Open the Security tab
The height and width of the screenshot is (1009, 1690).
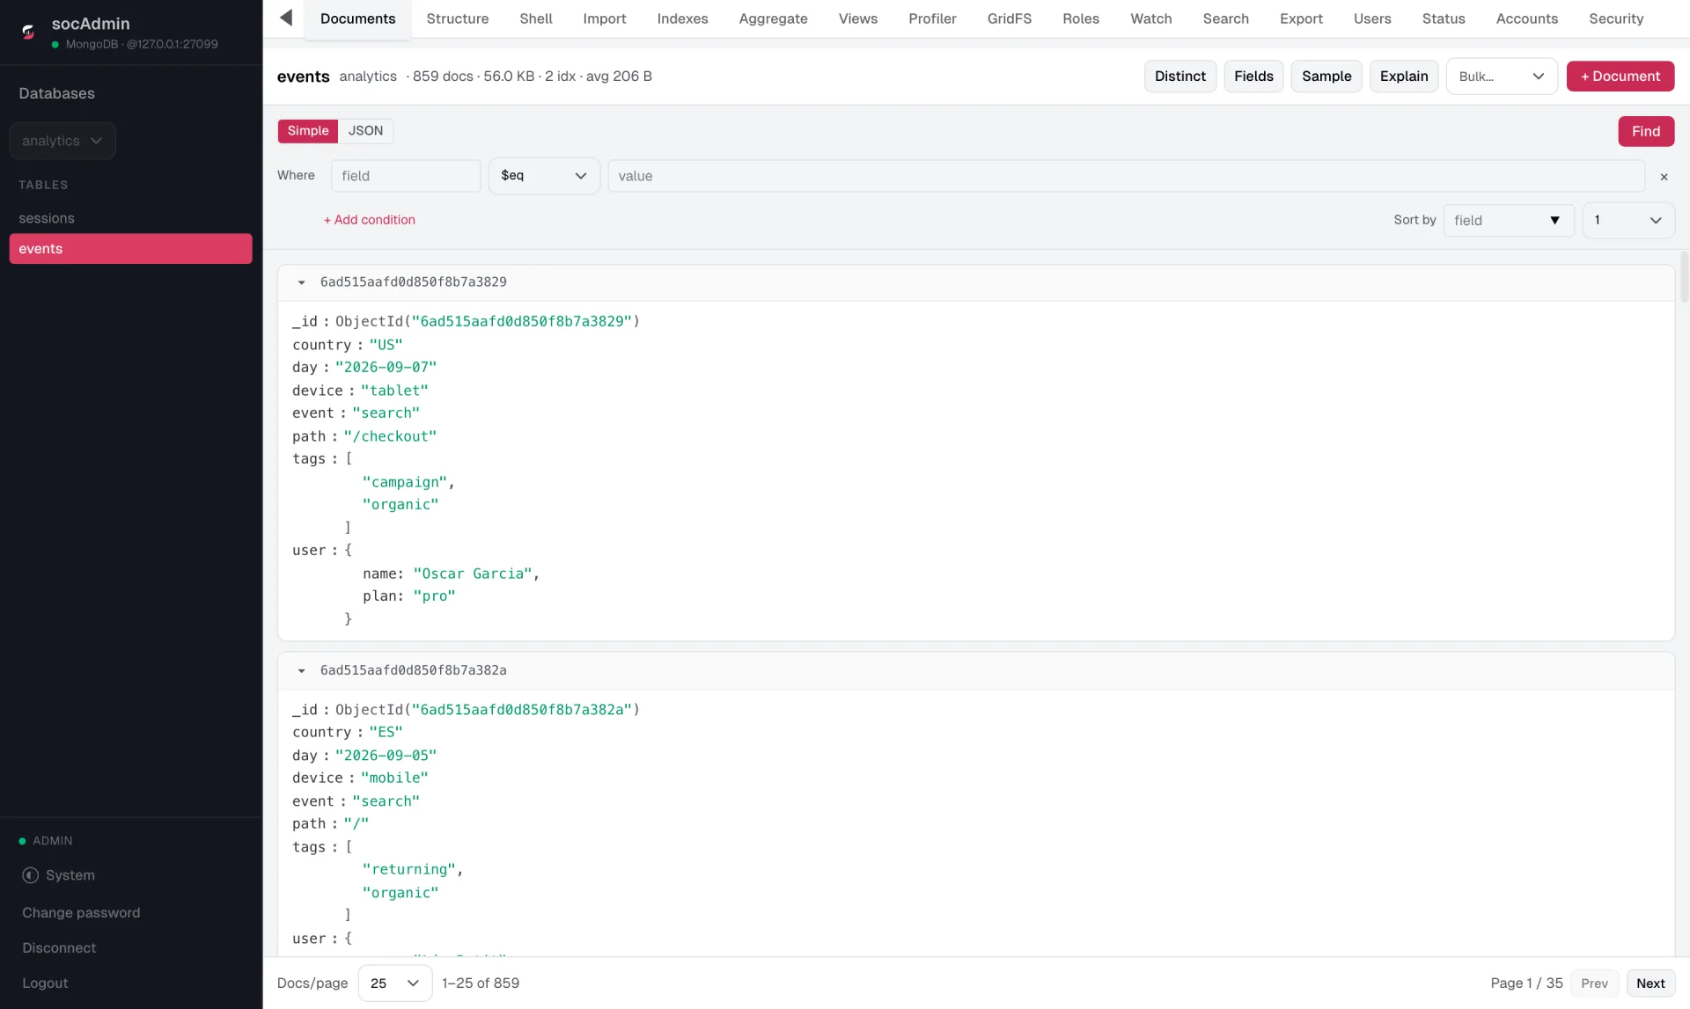click(x=1616, y=19)
